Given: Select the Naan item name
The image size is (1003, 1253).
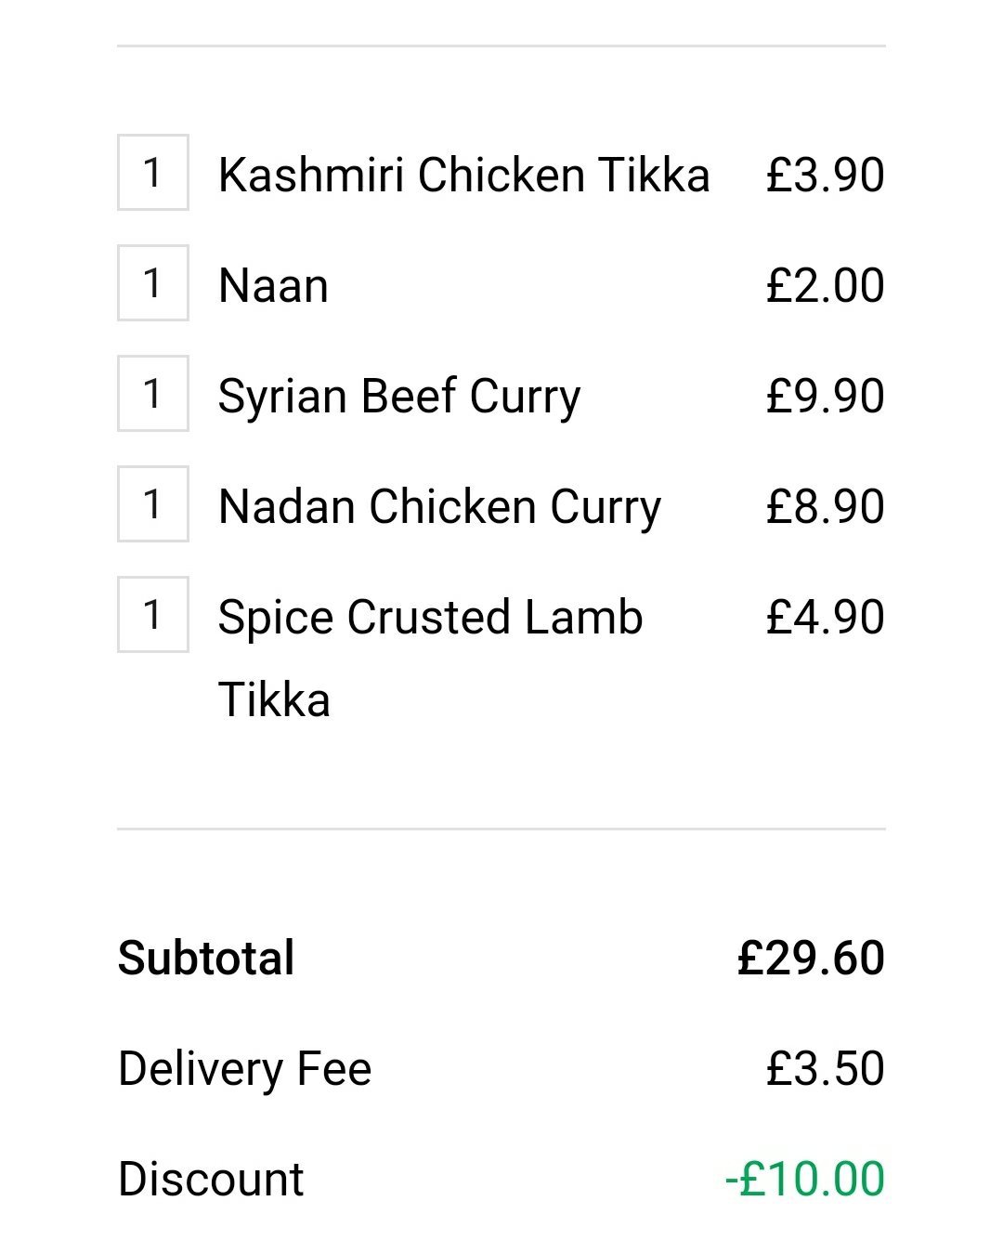Looking at the screenshot, I should coord(273,285).
